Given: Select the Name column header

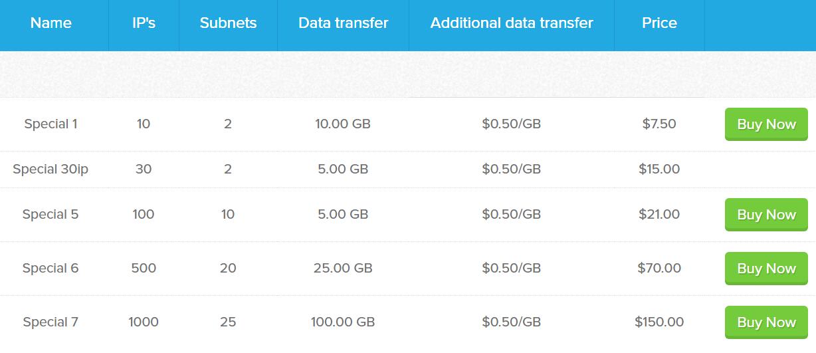Looking at the screenshot, I should click(x=51, y=23).
